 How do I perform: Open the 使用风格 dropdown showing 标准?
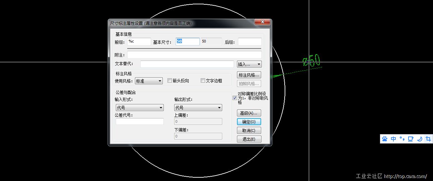(149, 81)
